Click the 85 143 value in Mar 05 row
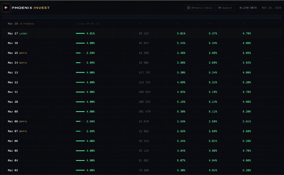Screen dimensions: 284x175 point(144,151)
